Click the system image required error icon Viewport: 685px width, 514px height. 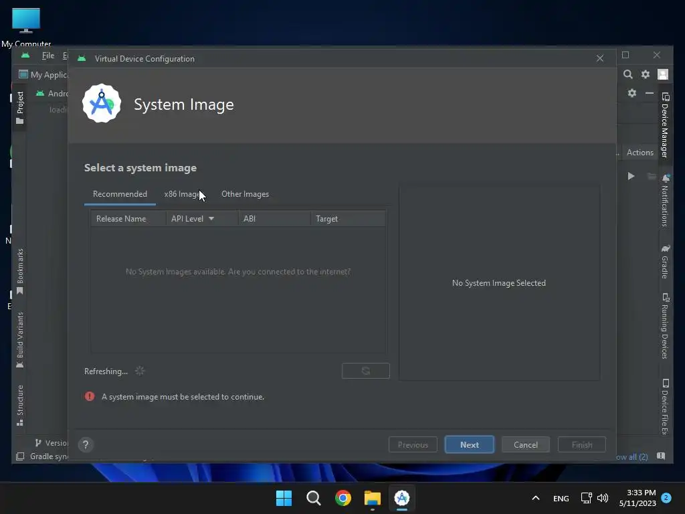pyautogui.click(x=90, y=396)
